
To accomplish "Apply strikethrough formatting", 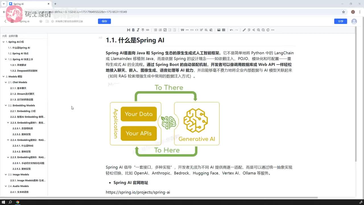I will (x=143, y=30).
